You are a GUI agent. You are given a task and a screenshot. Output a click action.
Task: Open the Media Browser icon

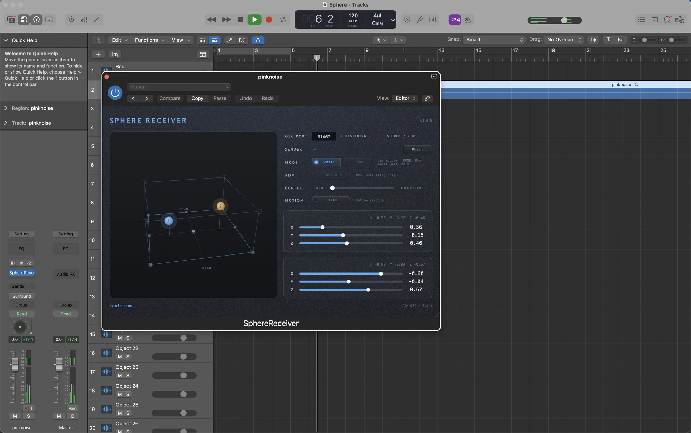(680, 20)
